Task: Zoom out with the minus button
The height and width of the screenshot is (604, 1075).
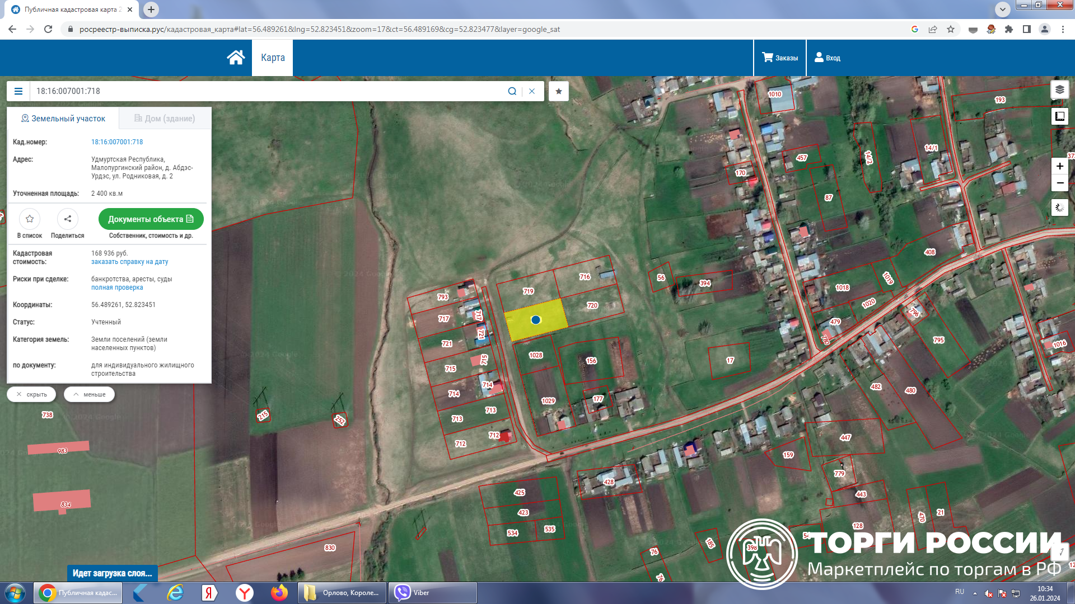Action: [1059, 183]
